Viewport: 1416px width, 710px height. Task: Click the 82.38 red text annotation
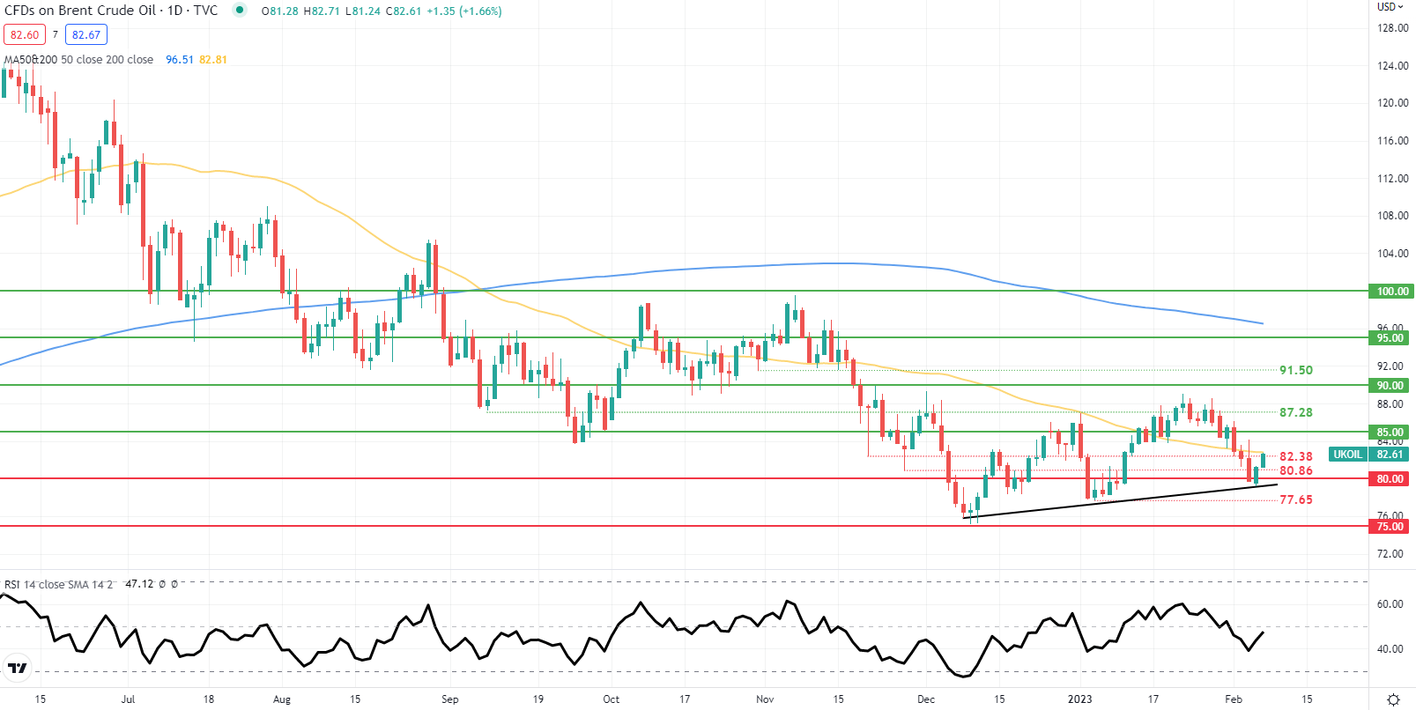[x=1296, y=456]
